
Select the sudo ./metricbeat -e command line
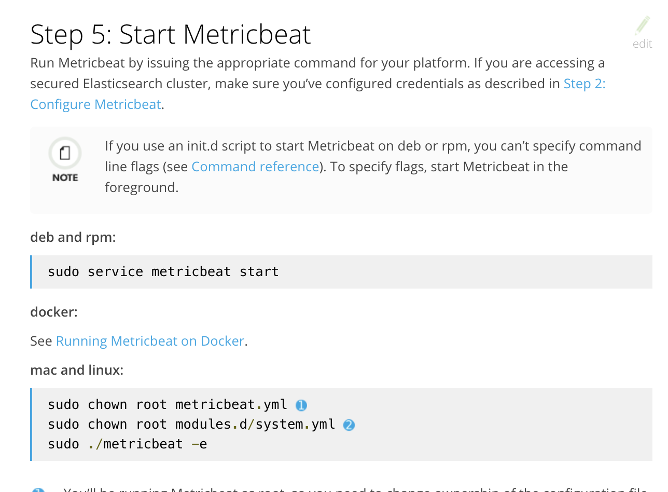tap(127, 444)
